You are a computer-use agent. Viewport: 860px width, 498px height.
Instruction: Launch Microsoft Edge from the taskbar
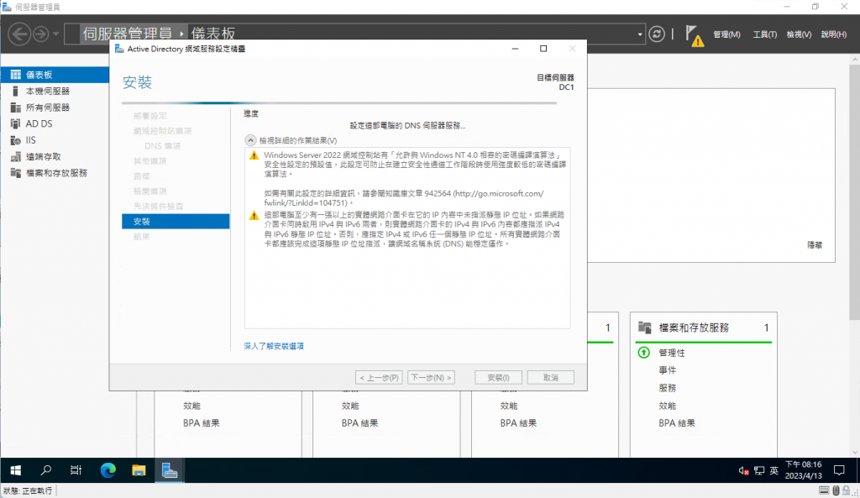(108, 470)
